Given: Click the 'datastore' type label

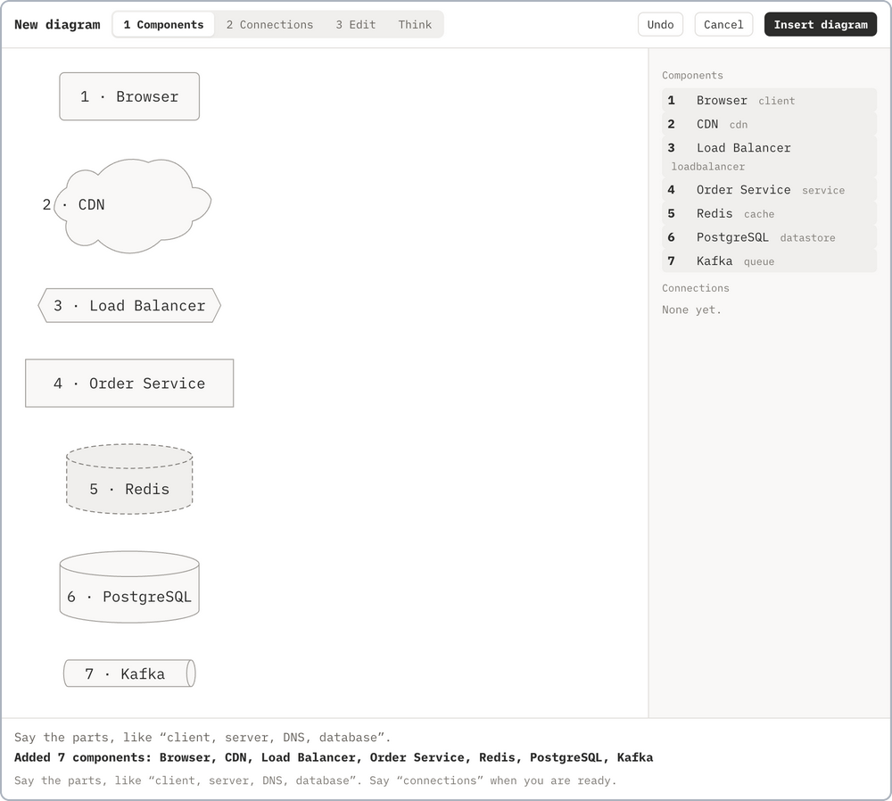Looking at the screenshot, I should 807,238.
